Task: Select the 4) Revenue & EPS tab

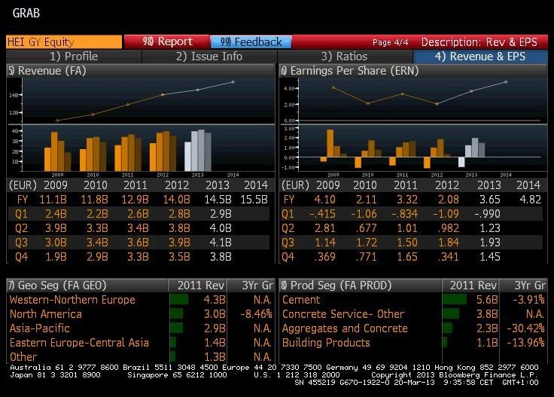Action: [480, 56]
